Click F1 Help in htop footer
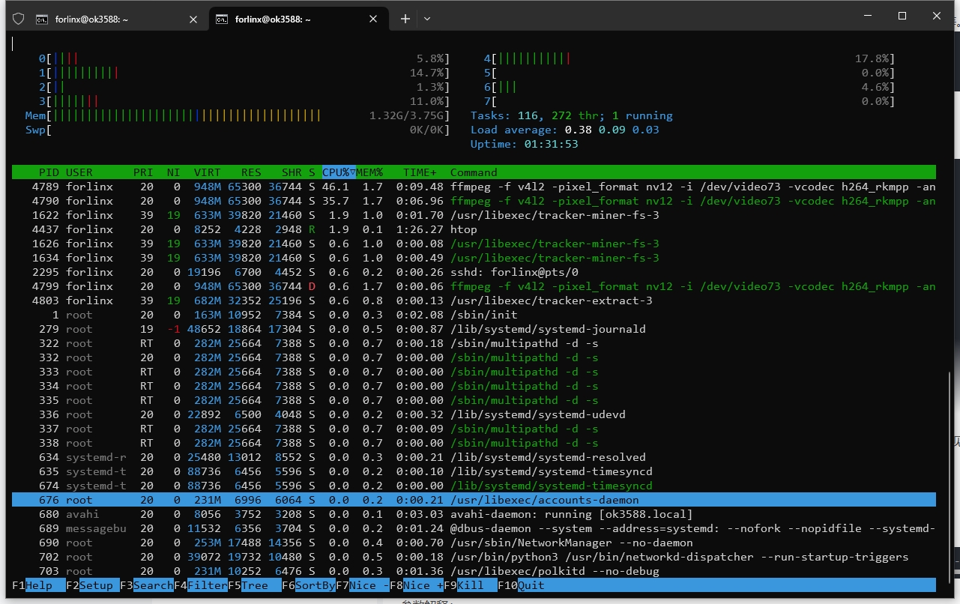 pos(39,585)
